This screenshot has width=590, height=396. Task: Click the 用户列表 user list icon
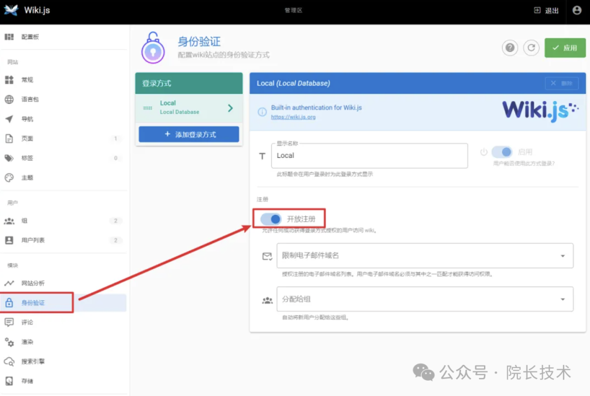9,240
